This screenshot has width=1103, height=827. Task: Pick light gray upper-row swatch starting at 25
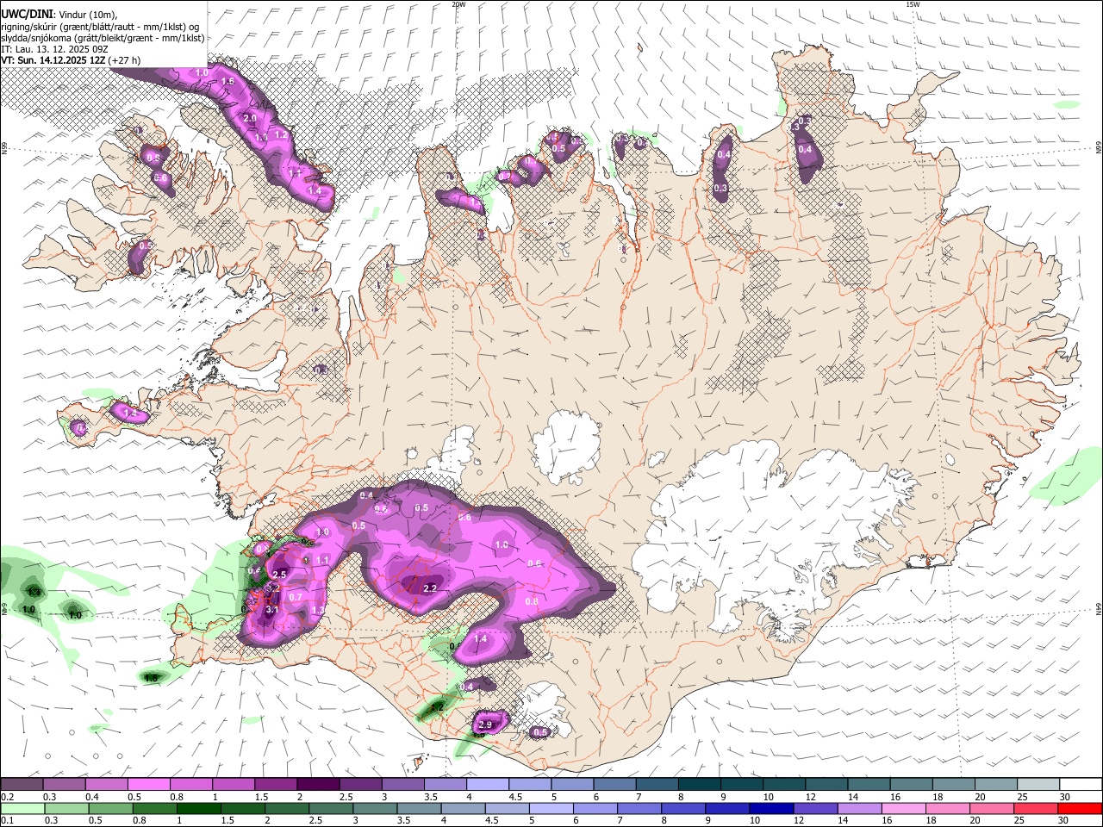(x=1038, y=785)
